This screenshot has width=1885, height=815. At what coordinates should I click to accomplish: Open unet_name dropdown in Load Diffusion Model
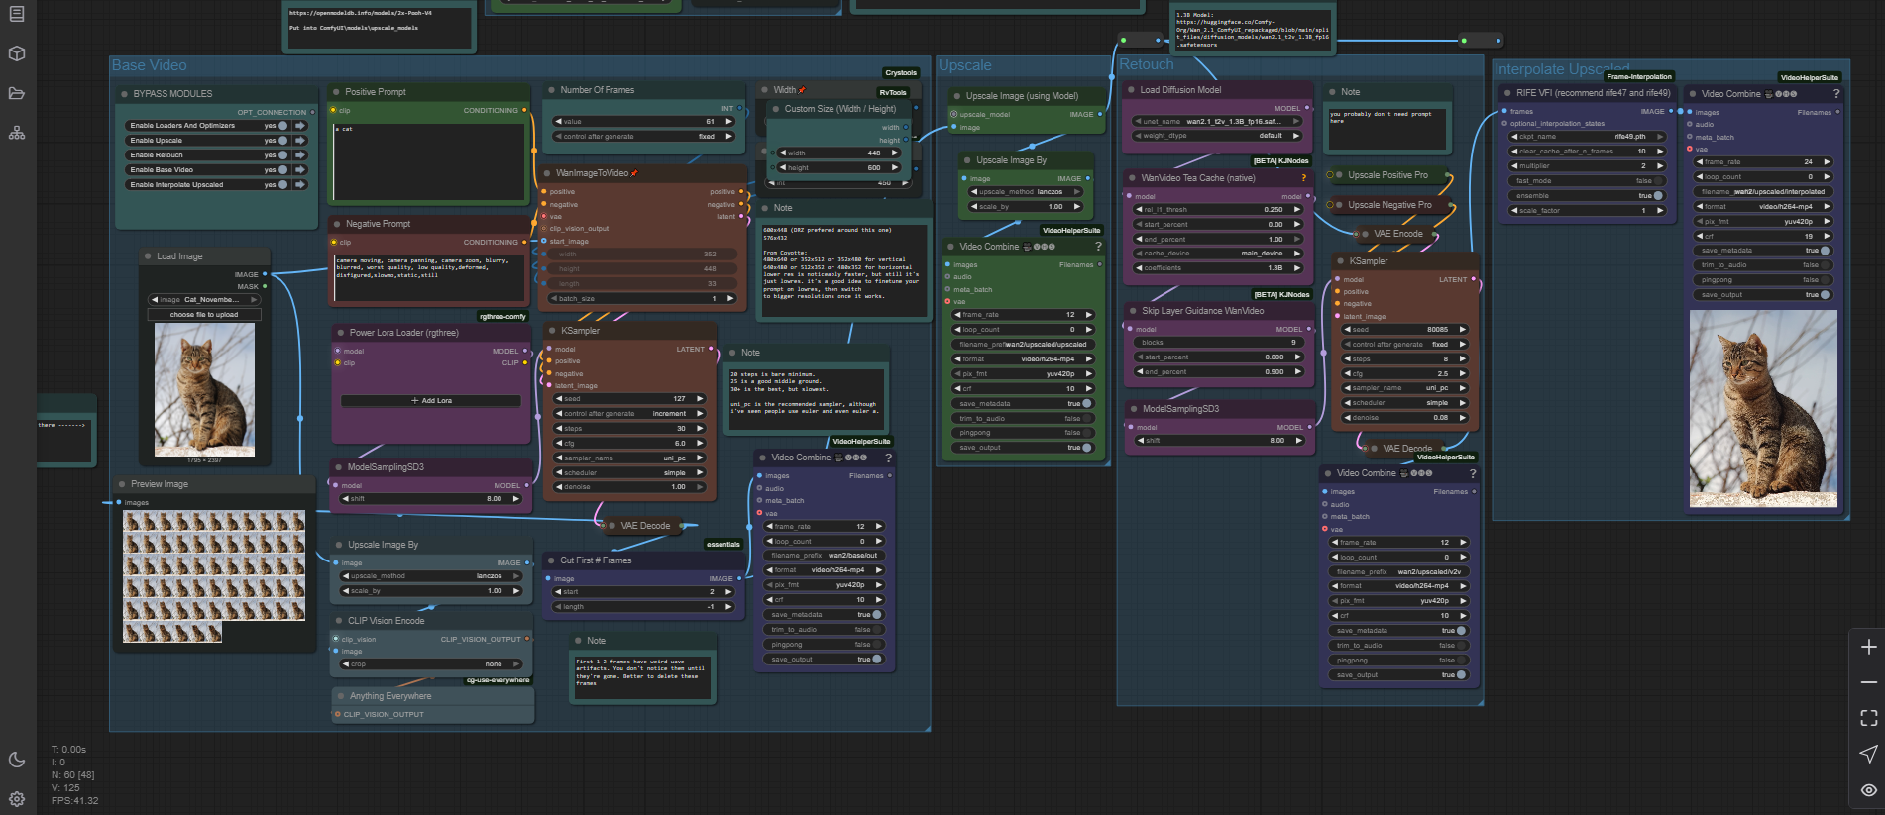pyautogui.click(x=1217, y=121)
